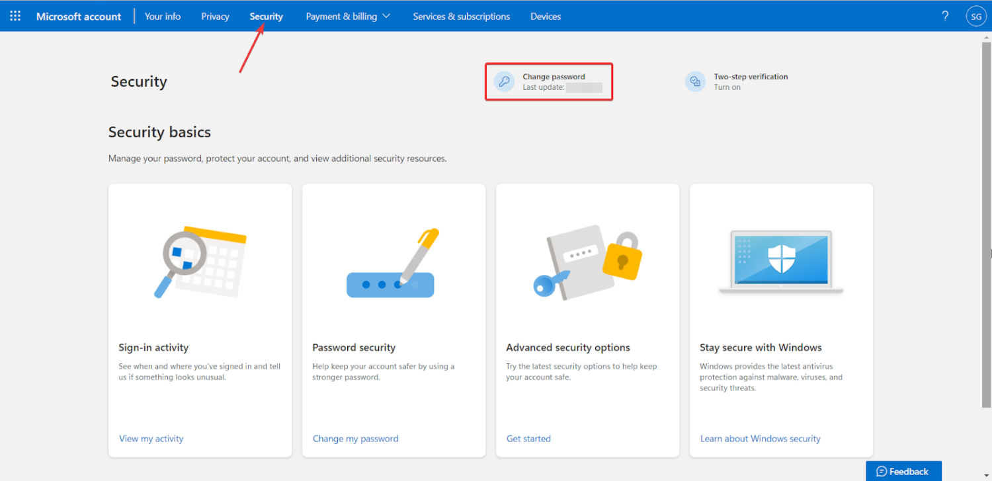The image size is (992, 481).
Task: Click the Feedback chat bubble icon
Action: coord(882,471)
